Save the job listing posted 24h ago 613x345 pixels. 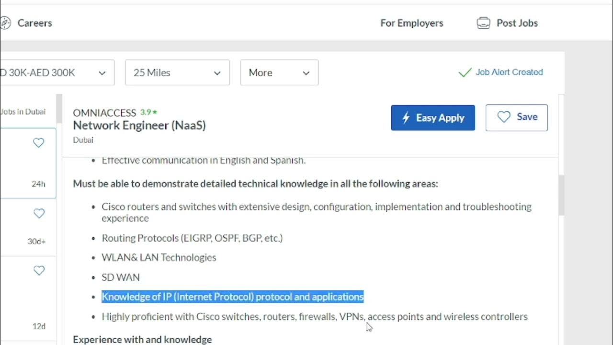[39, 143]
